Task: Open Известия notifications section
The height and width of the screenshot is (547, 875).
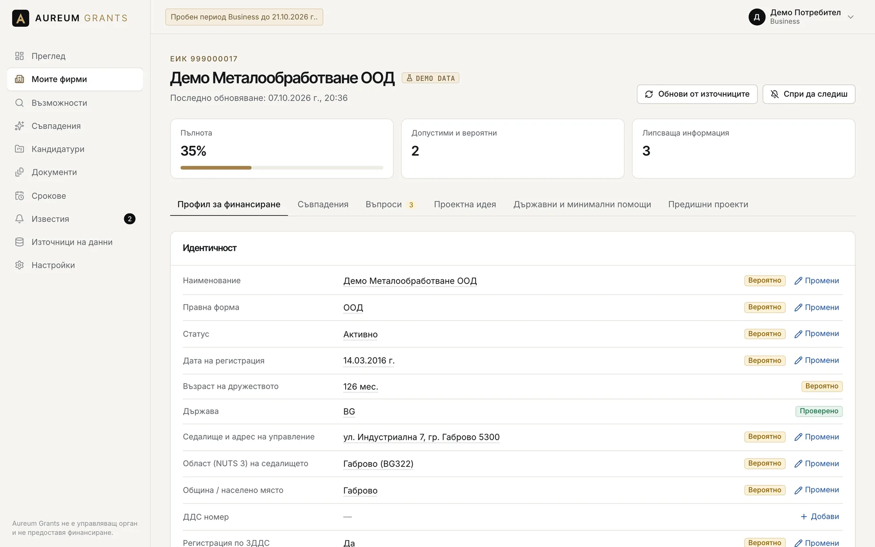Action: click(75, 219)
